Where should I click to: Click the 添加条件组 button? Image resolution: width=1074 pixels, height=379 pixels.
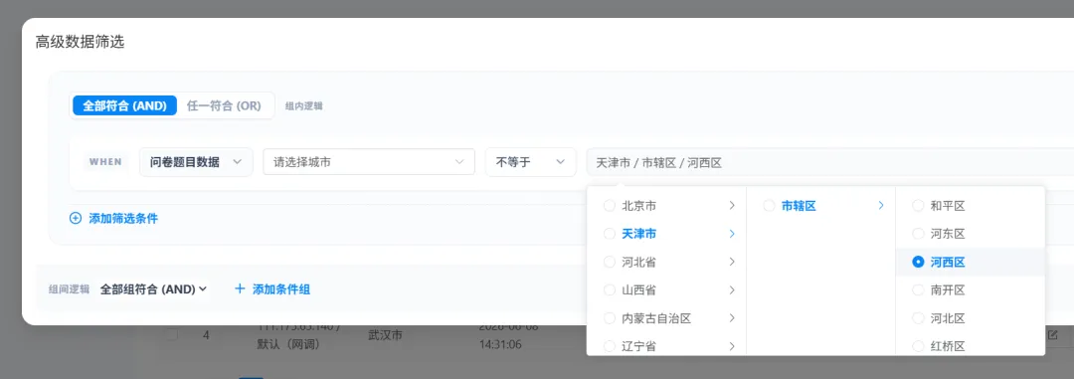pyautogui.click(x=272, y=289)
